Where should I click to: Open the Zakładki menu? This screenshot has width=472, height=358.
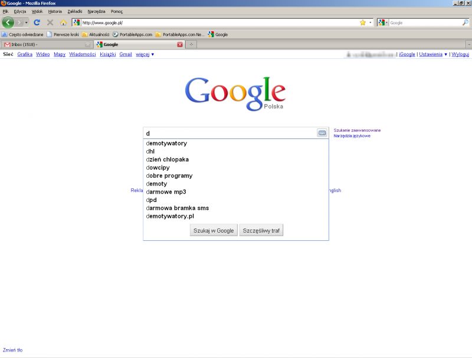point(75,11)
